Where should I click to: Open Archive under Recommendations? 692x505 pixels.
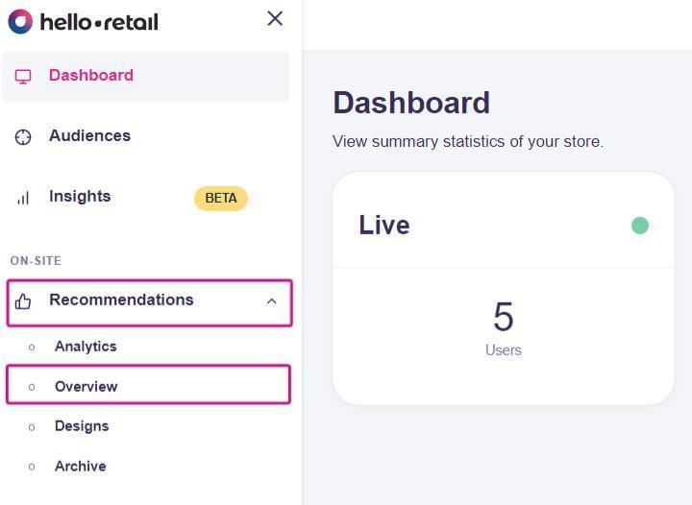click(80, 467)
